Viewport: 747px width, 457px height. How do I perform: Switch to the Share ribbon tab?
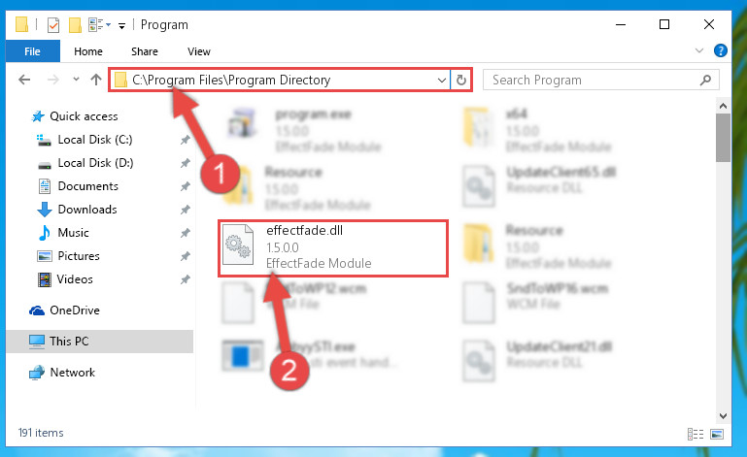coord(145,51)
